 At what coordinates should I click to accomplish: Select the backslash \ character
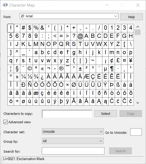(x=131, y=44)
